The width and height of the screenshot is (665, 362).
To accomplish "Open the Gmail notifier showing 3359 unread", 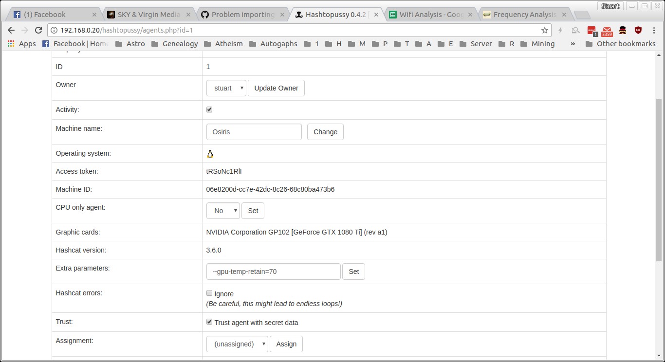I will tap(607, 30).
